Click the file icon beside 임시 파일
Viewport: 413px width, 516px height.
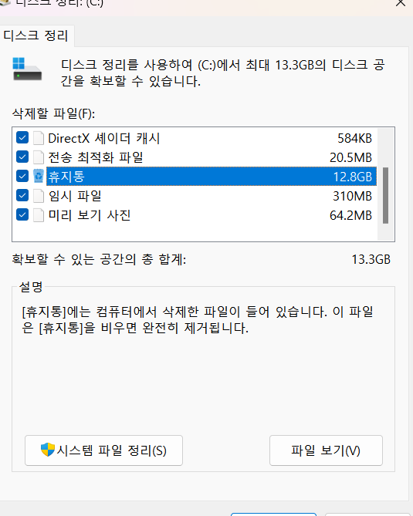[x=39, y=195]
